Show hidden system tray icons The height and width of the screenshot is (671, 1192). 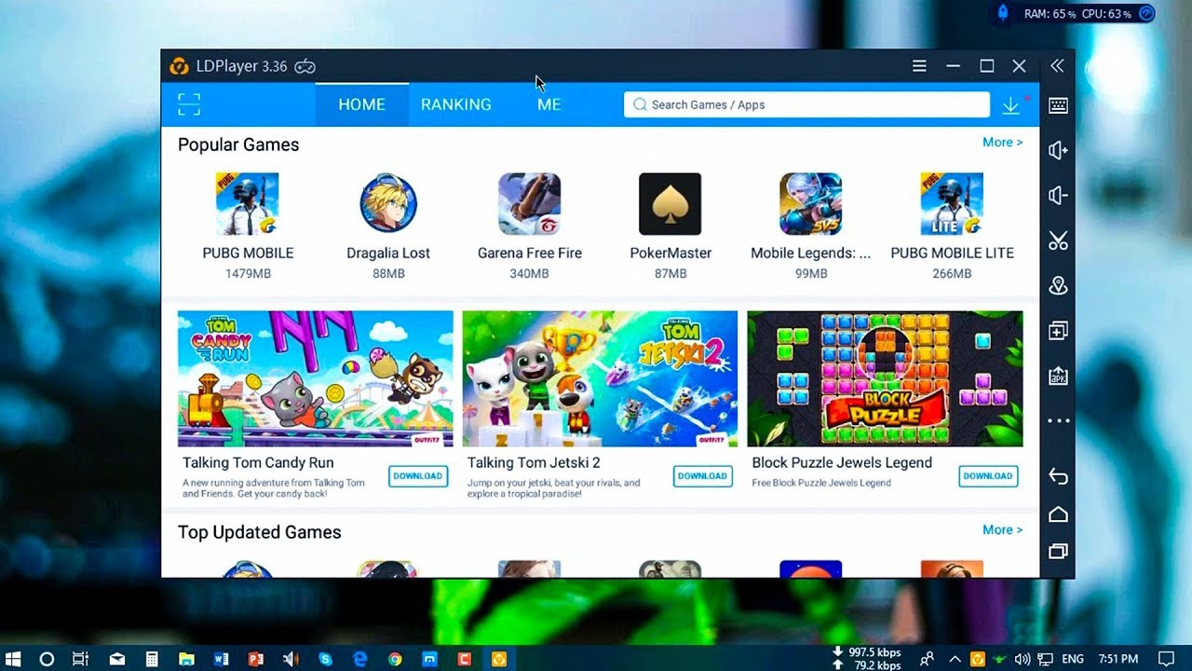point(954,659)
